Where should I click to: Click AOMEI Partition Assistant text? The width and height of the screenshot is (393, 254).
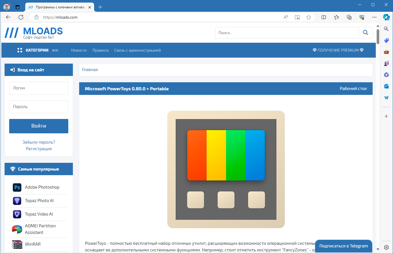[x=40, y=229]
